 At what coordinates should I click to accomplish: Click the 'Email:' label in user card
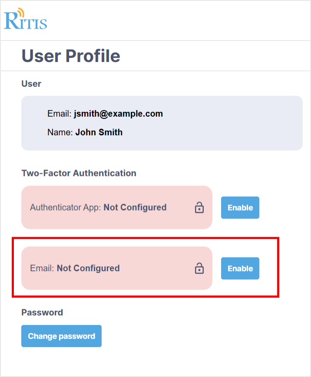tap(59, 114)
